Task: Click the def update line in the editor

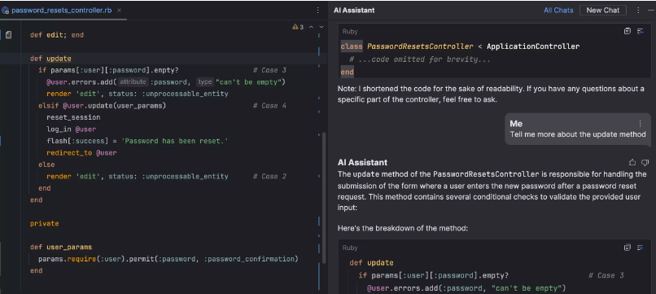Action: coord(50,59)
